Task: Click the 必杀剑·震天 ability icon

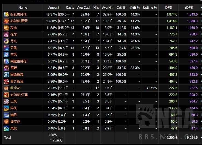Action: (6, 21)
